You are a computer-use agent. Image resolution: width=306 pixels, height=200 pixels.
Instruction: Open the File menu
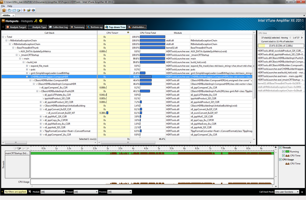tap(3, 6)
